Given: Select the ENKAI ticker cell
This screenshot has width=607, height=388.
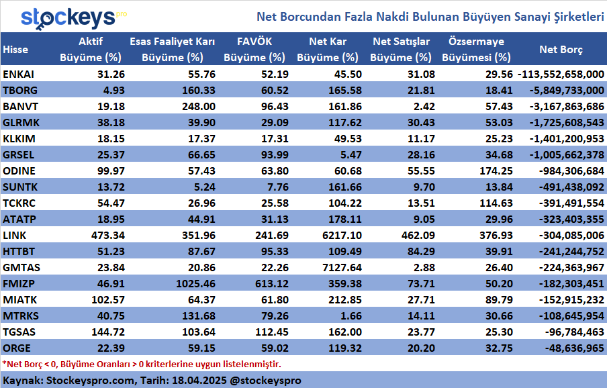Looking at the screenshot, I should [19, 74].
